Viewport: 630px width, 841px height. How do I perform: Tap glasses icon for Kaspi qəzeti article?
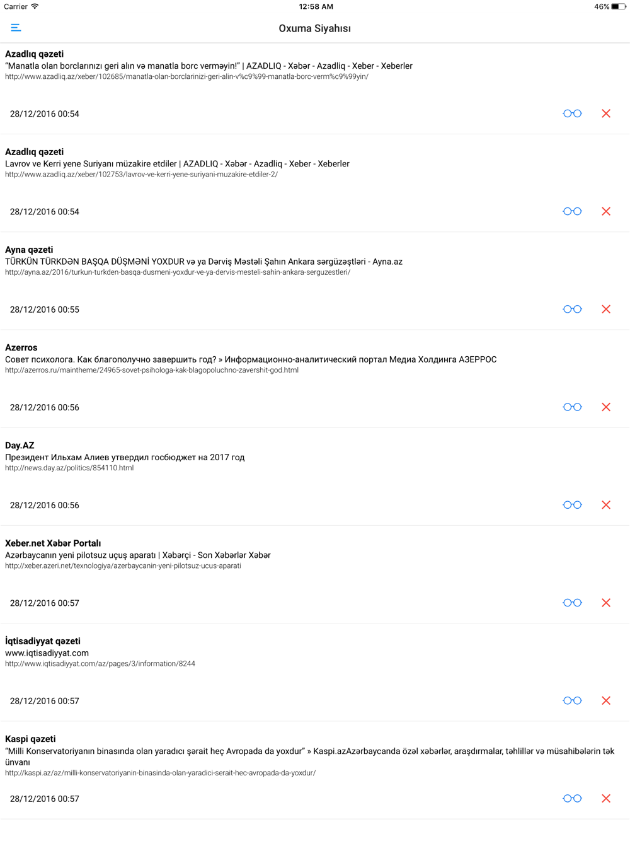(572, 799)
